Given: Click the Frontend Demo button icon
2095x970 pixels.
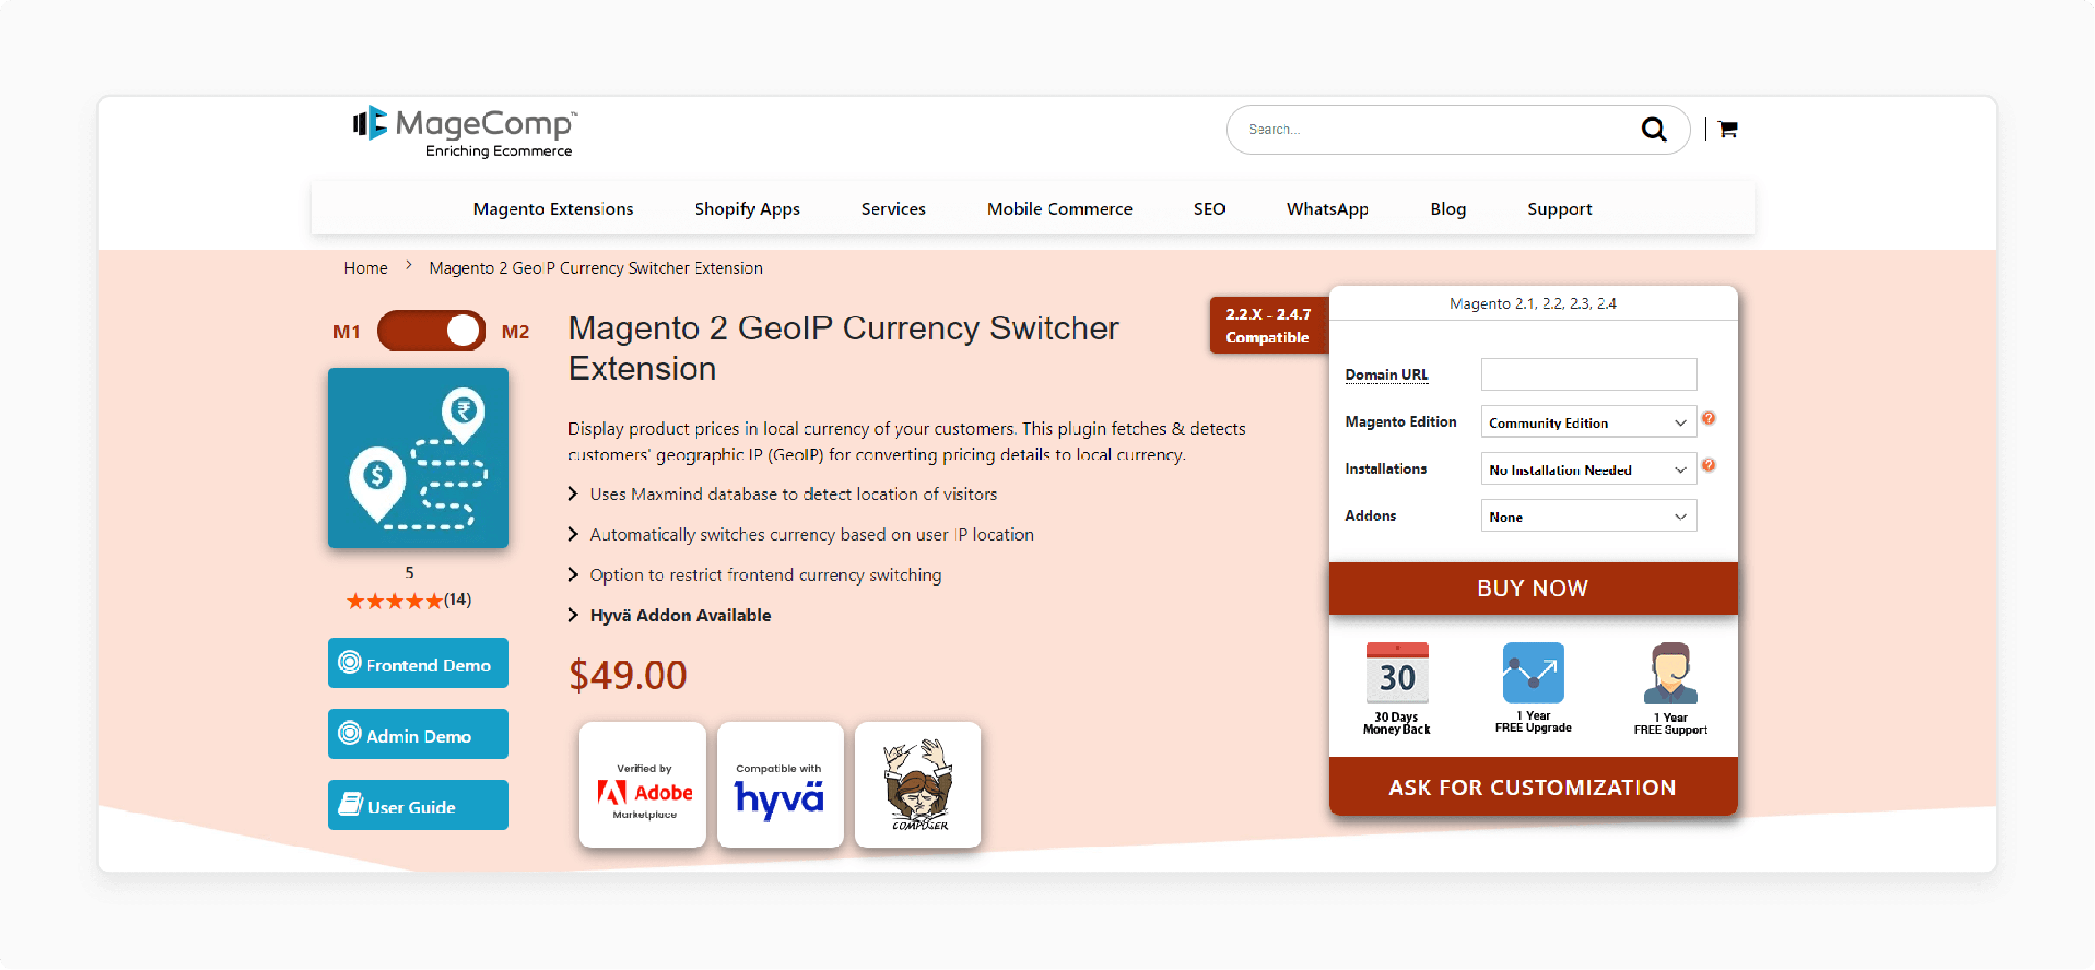Looking at the screenshot, I should click(351, 664).
